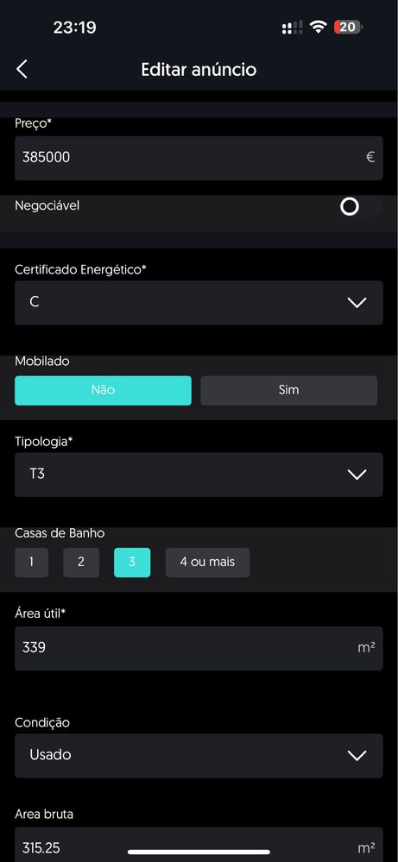Choose 1 bathroom under Casas de Banho

31,563
